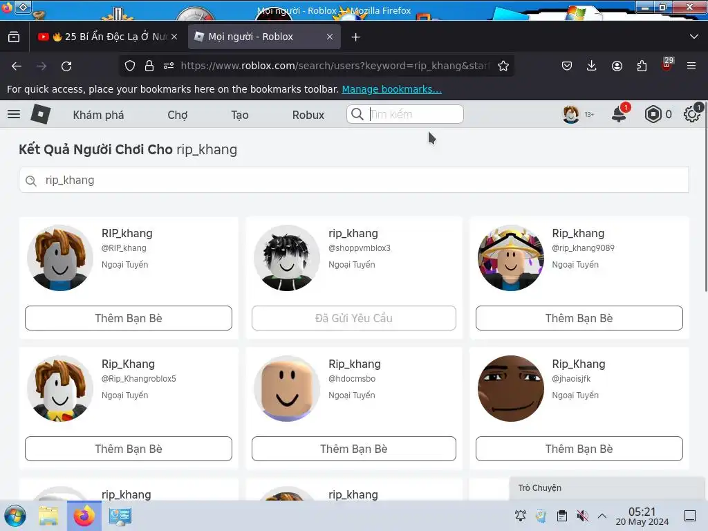Close the Mọi người - Roblox tab

330,37
